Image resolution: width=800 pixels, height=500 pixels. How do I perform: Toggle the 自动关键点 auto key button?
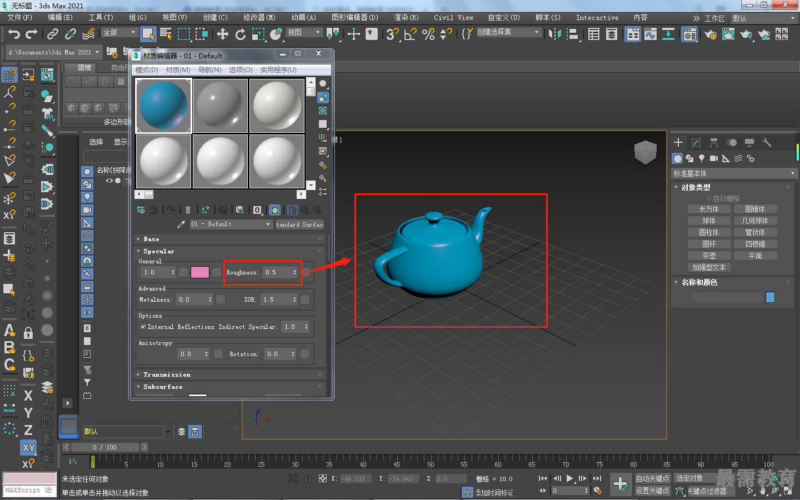coord(652,478)
